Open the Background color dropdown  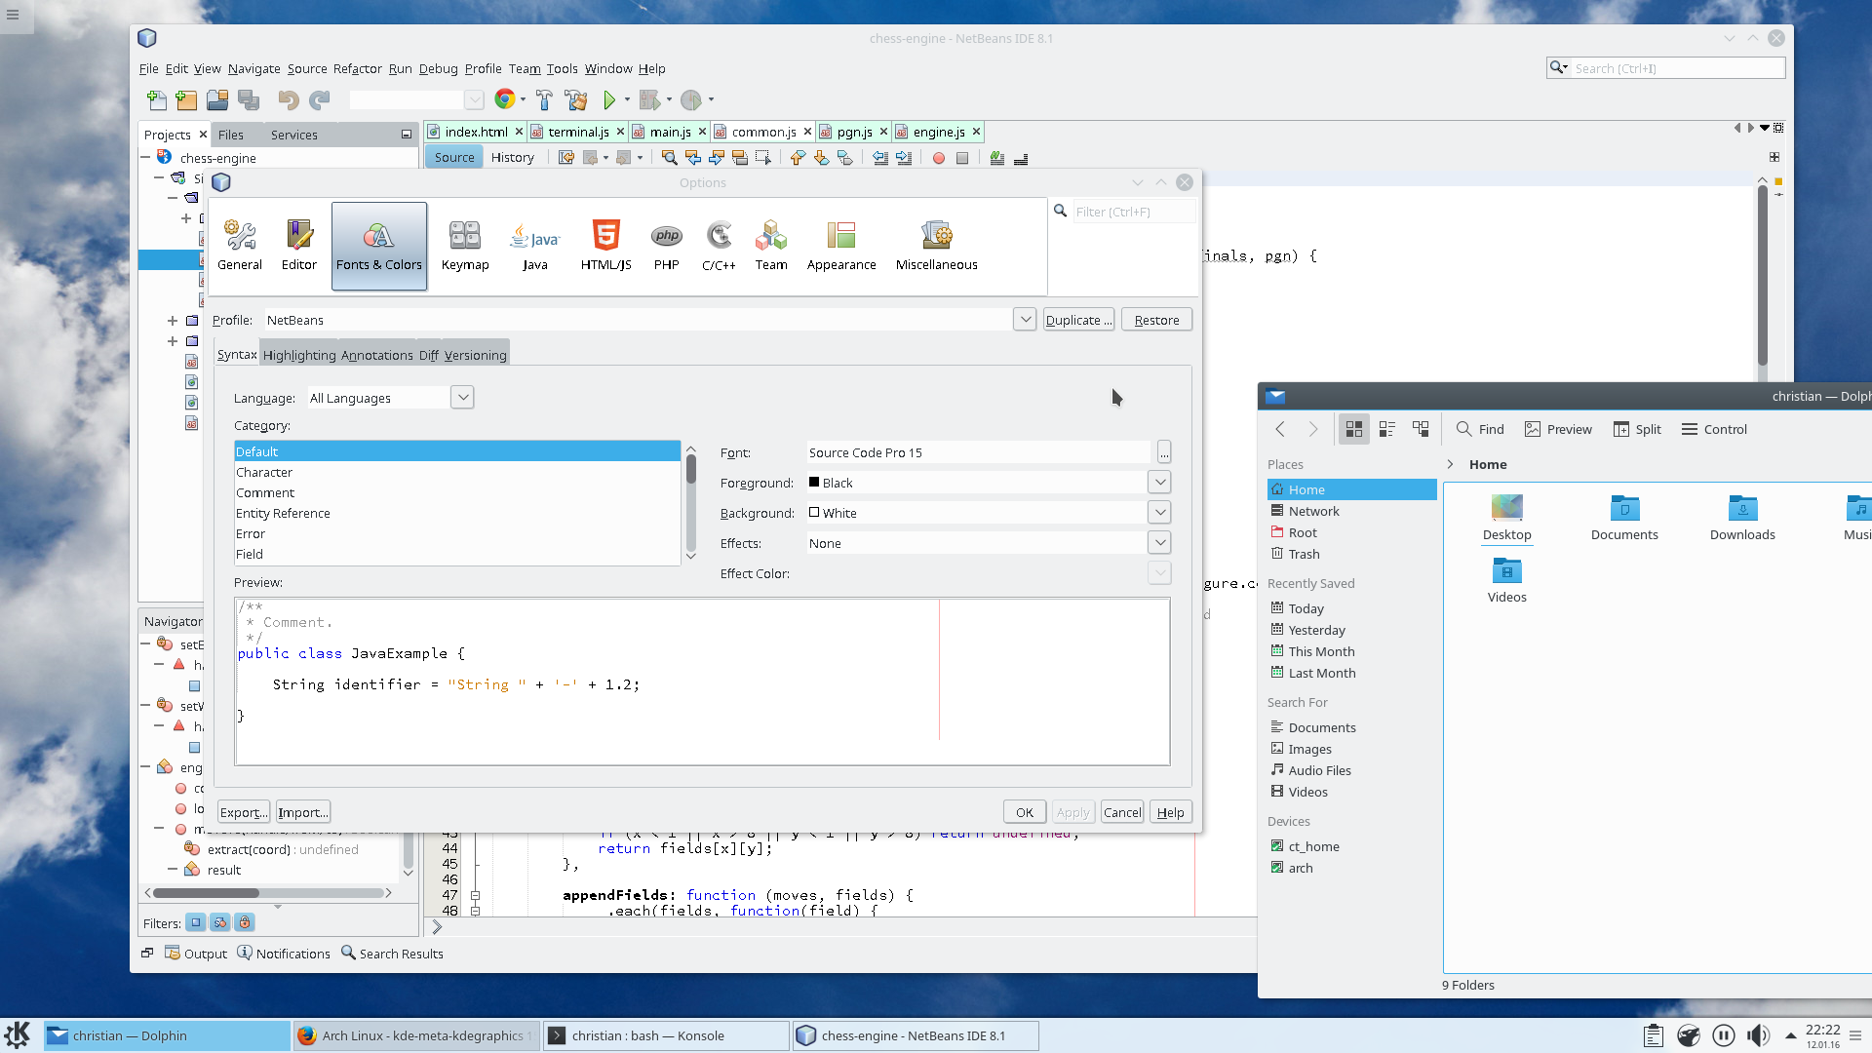coord(1159,513)
